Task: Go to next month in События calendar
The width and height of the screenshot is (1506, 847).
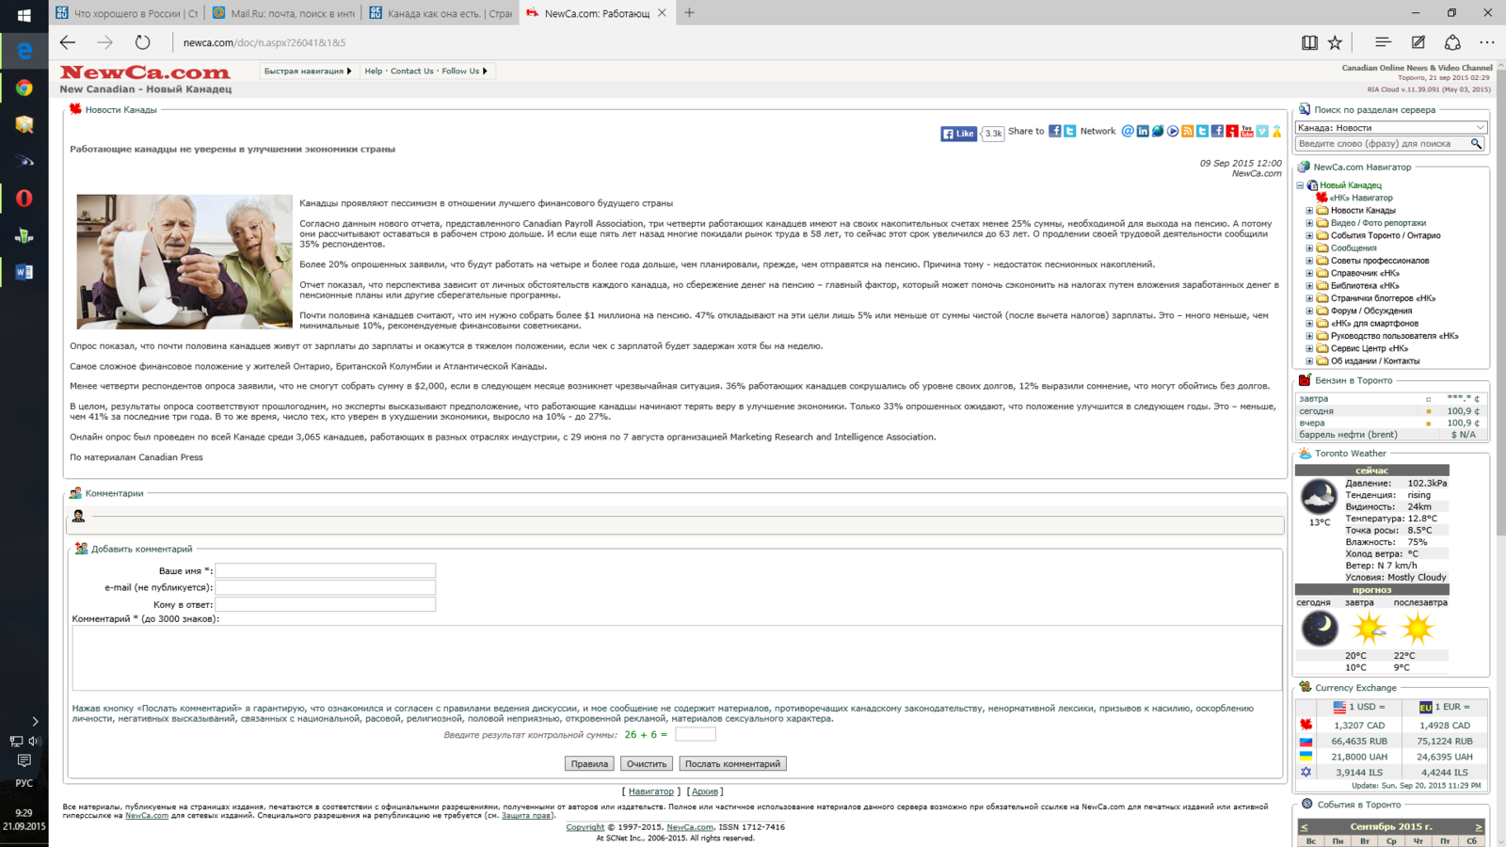Action: [x=1479, y=827]
